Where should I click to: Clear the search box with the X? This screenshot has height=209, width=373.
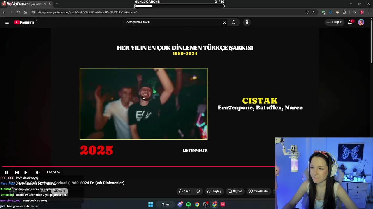(224, 22)
